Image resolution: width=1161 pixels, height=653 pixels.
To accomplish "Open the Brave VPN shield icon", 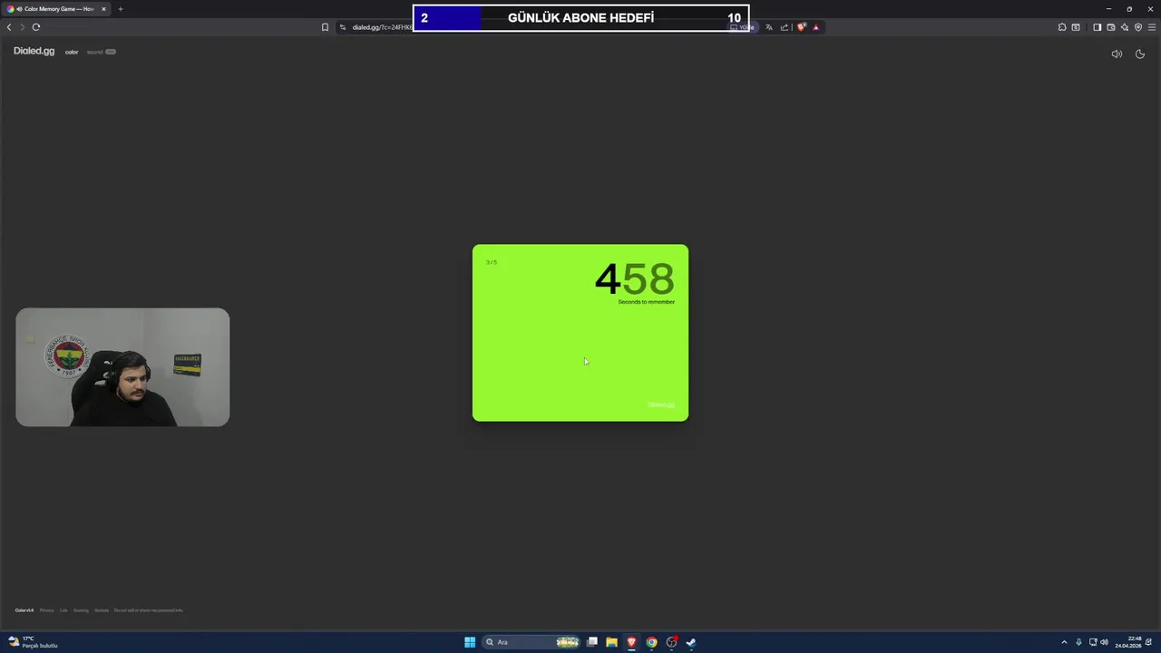I will click(x=1138, y=27).
